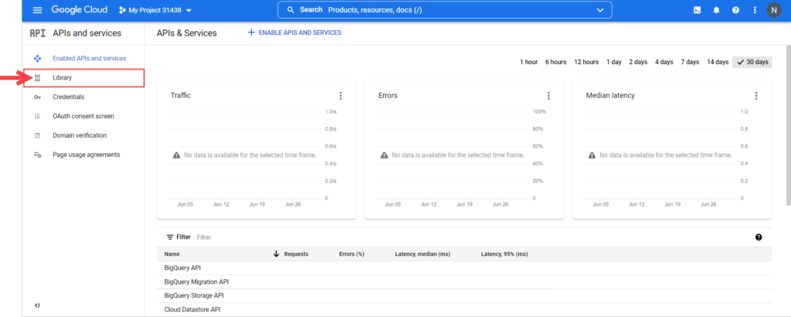
Task: Click the Domain verification checkbox icon
Action: coord(37,135)
